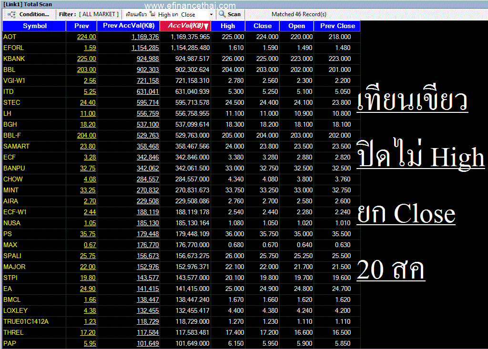
Task: Select the MAJOR symbol
Action: [x=14, y=267]
